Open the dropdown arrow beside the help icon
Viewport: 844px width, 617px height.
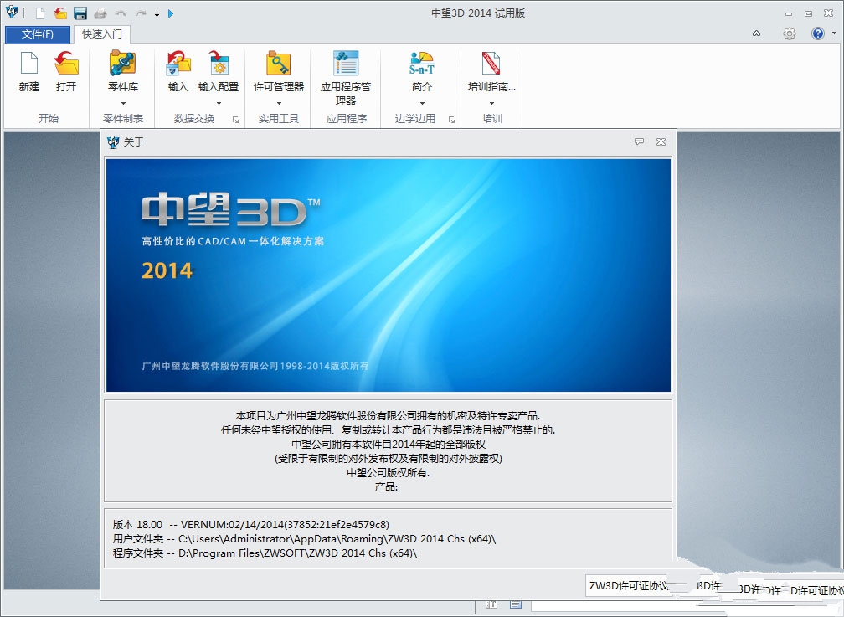[x=834, y=33]
